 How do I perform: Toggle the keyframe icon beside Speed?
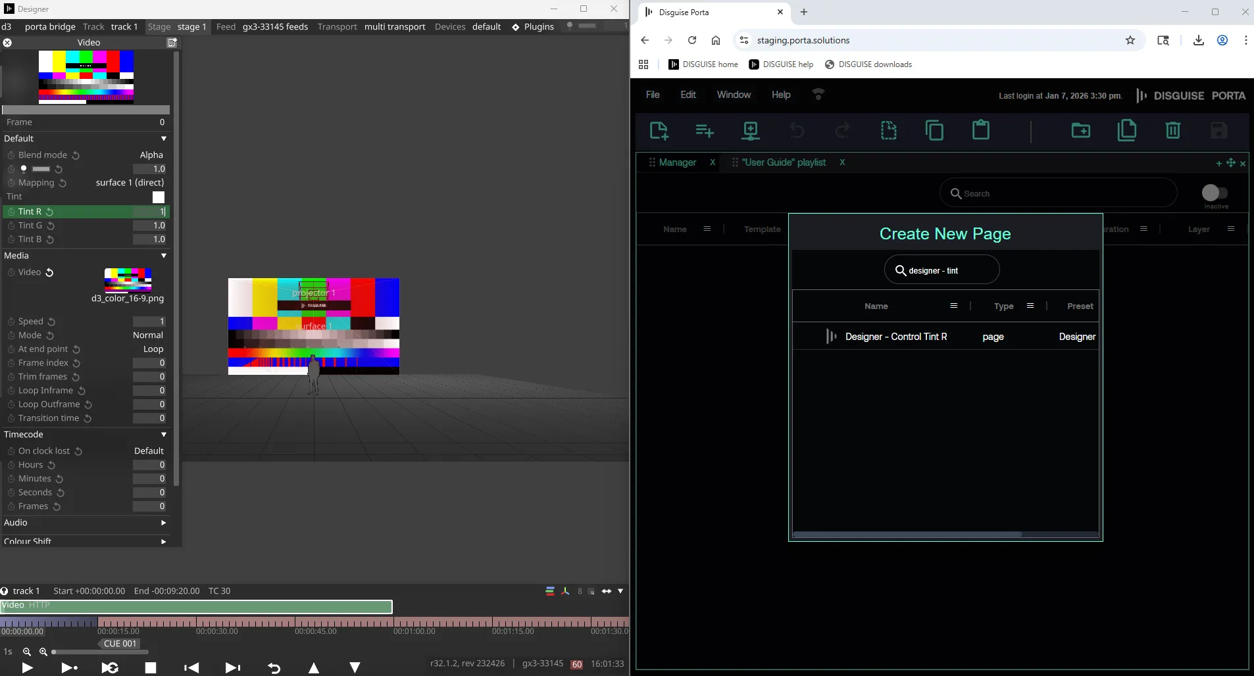(11, 322)
